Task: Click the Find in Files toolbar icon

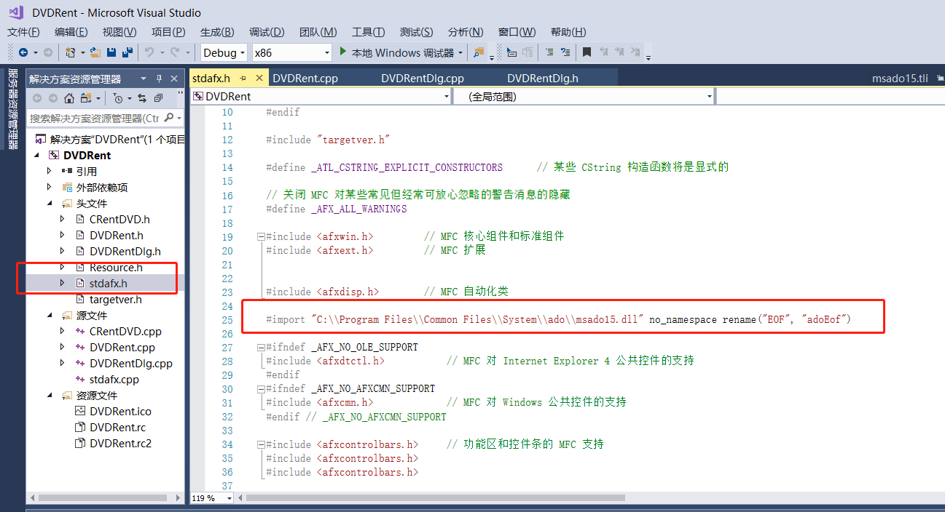Action: tap(479, 52)
